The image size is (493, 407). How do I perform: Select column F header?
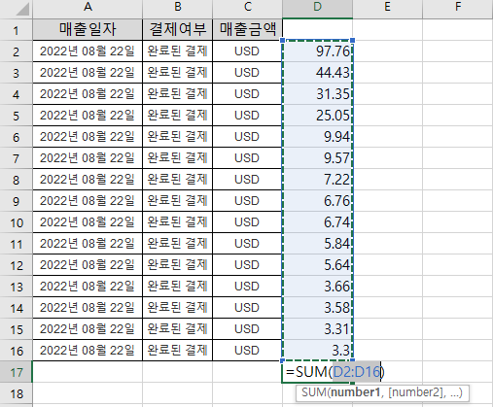pos(458,8)
